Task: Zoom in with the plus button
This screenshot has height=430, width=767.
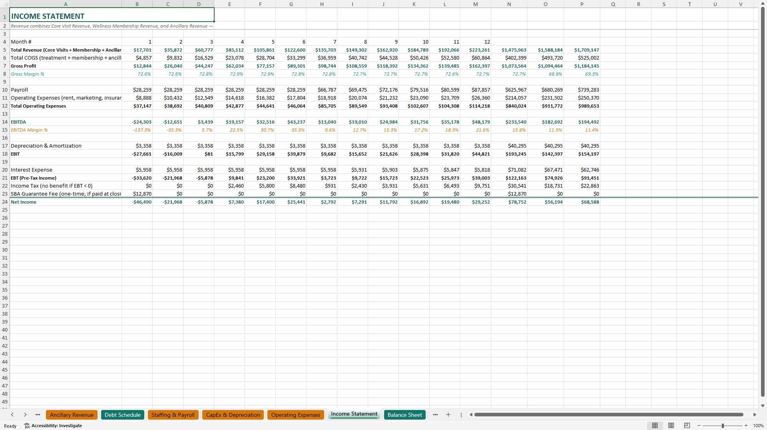Action: [746, 426]
